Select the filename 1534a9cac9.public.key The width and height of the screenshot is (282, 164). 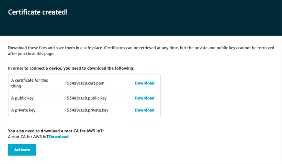(x=86, y=98)
